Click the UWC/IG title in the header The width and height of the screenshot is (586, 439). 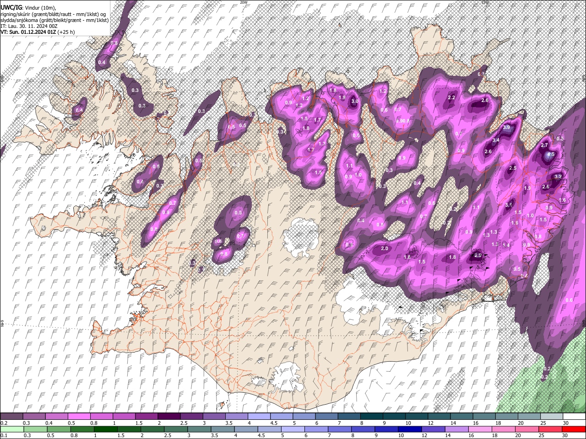(x=11, y=8)
